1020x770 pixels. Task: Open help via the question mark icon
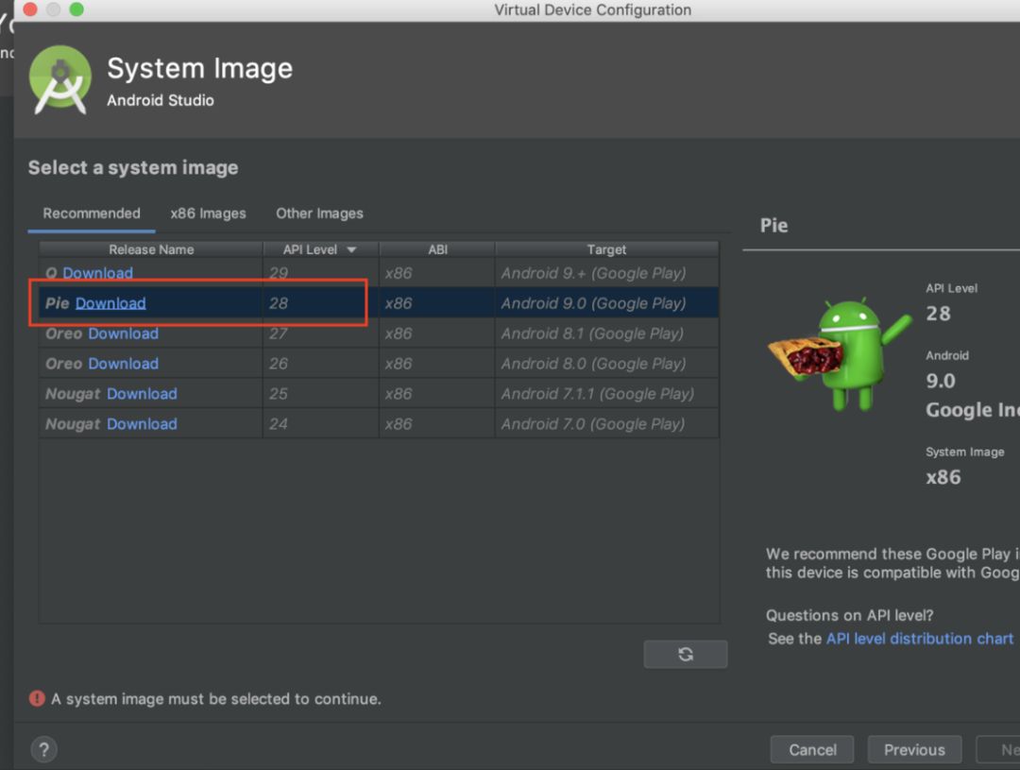(43, 749)
